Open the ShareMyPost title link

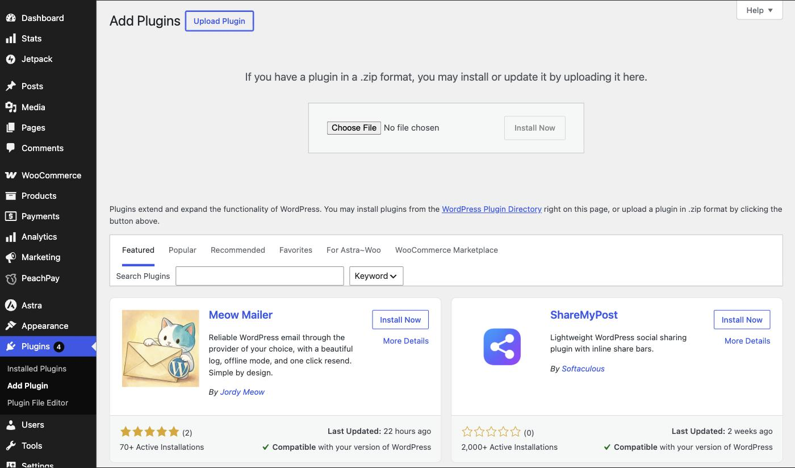point(584,315)
